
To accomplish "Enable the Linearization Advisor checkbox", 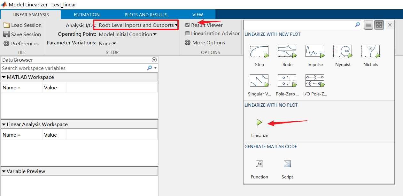I will (188, 34).
